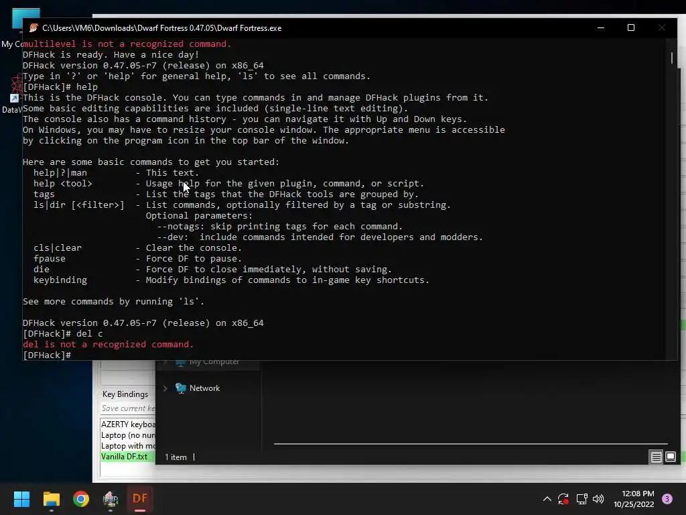The height and width of the screenshot is (515, 686).
Task: Click the 'keybinding' command help line
Action: (x=231, y=280)
